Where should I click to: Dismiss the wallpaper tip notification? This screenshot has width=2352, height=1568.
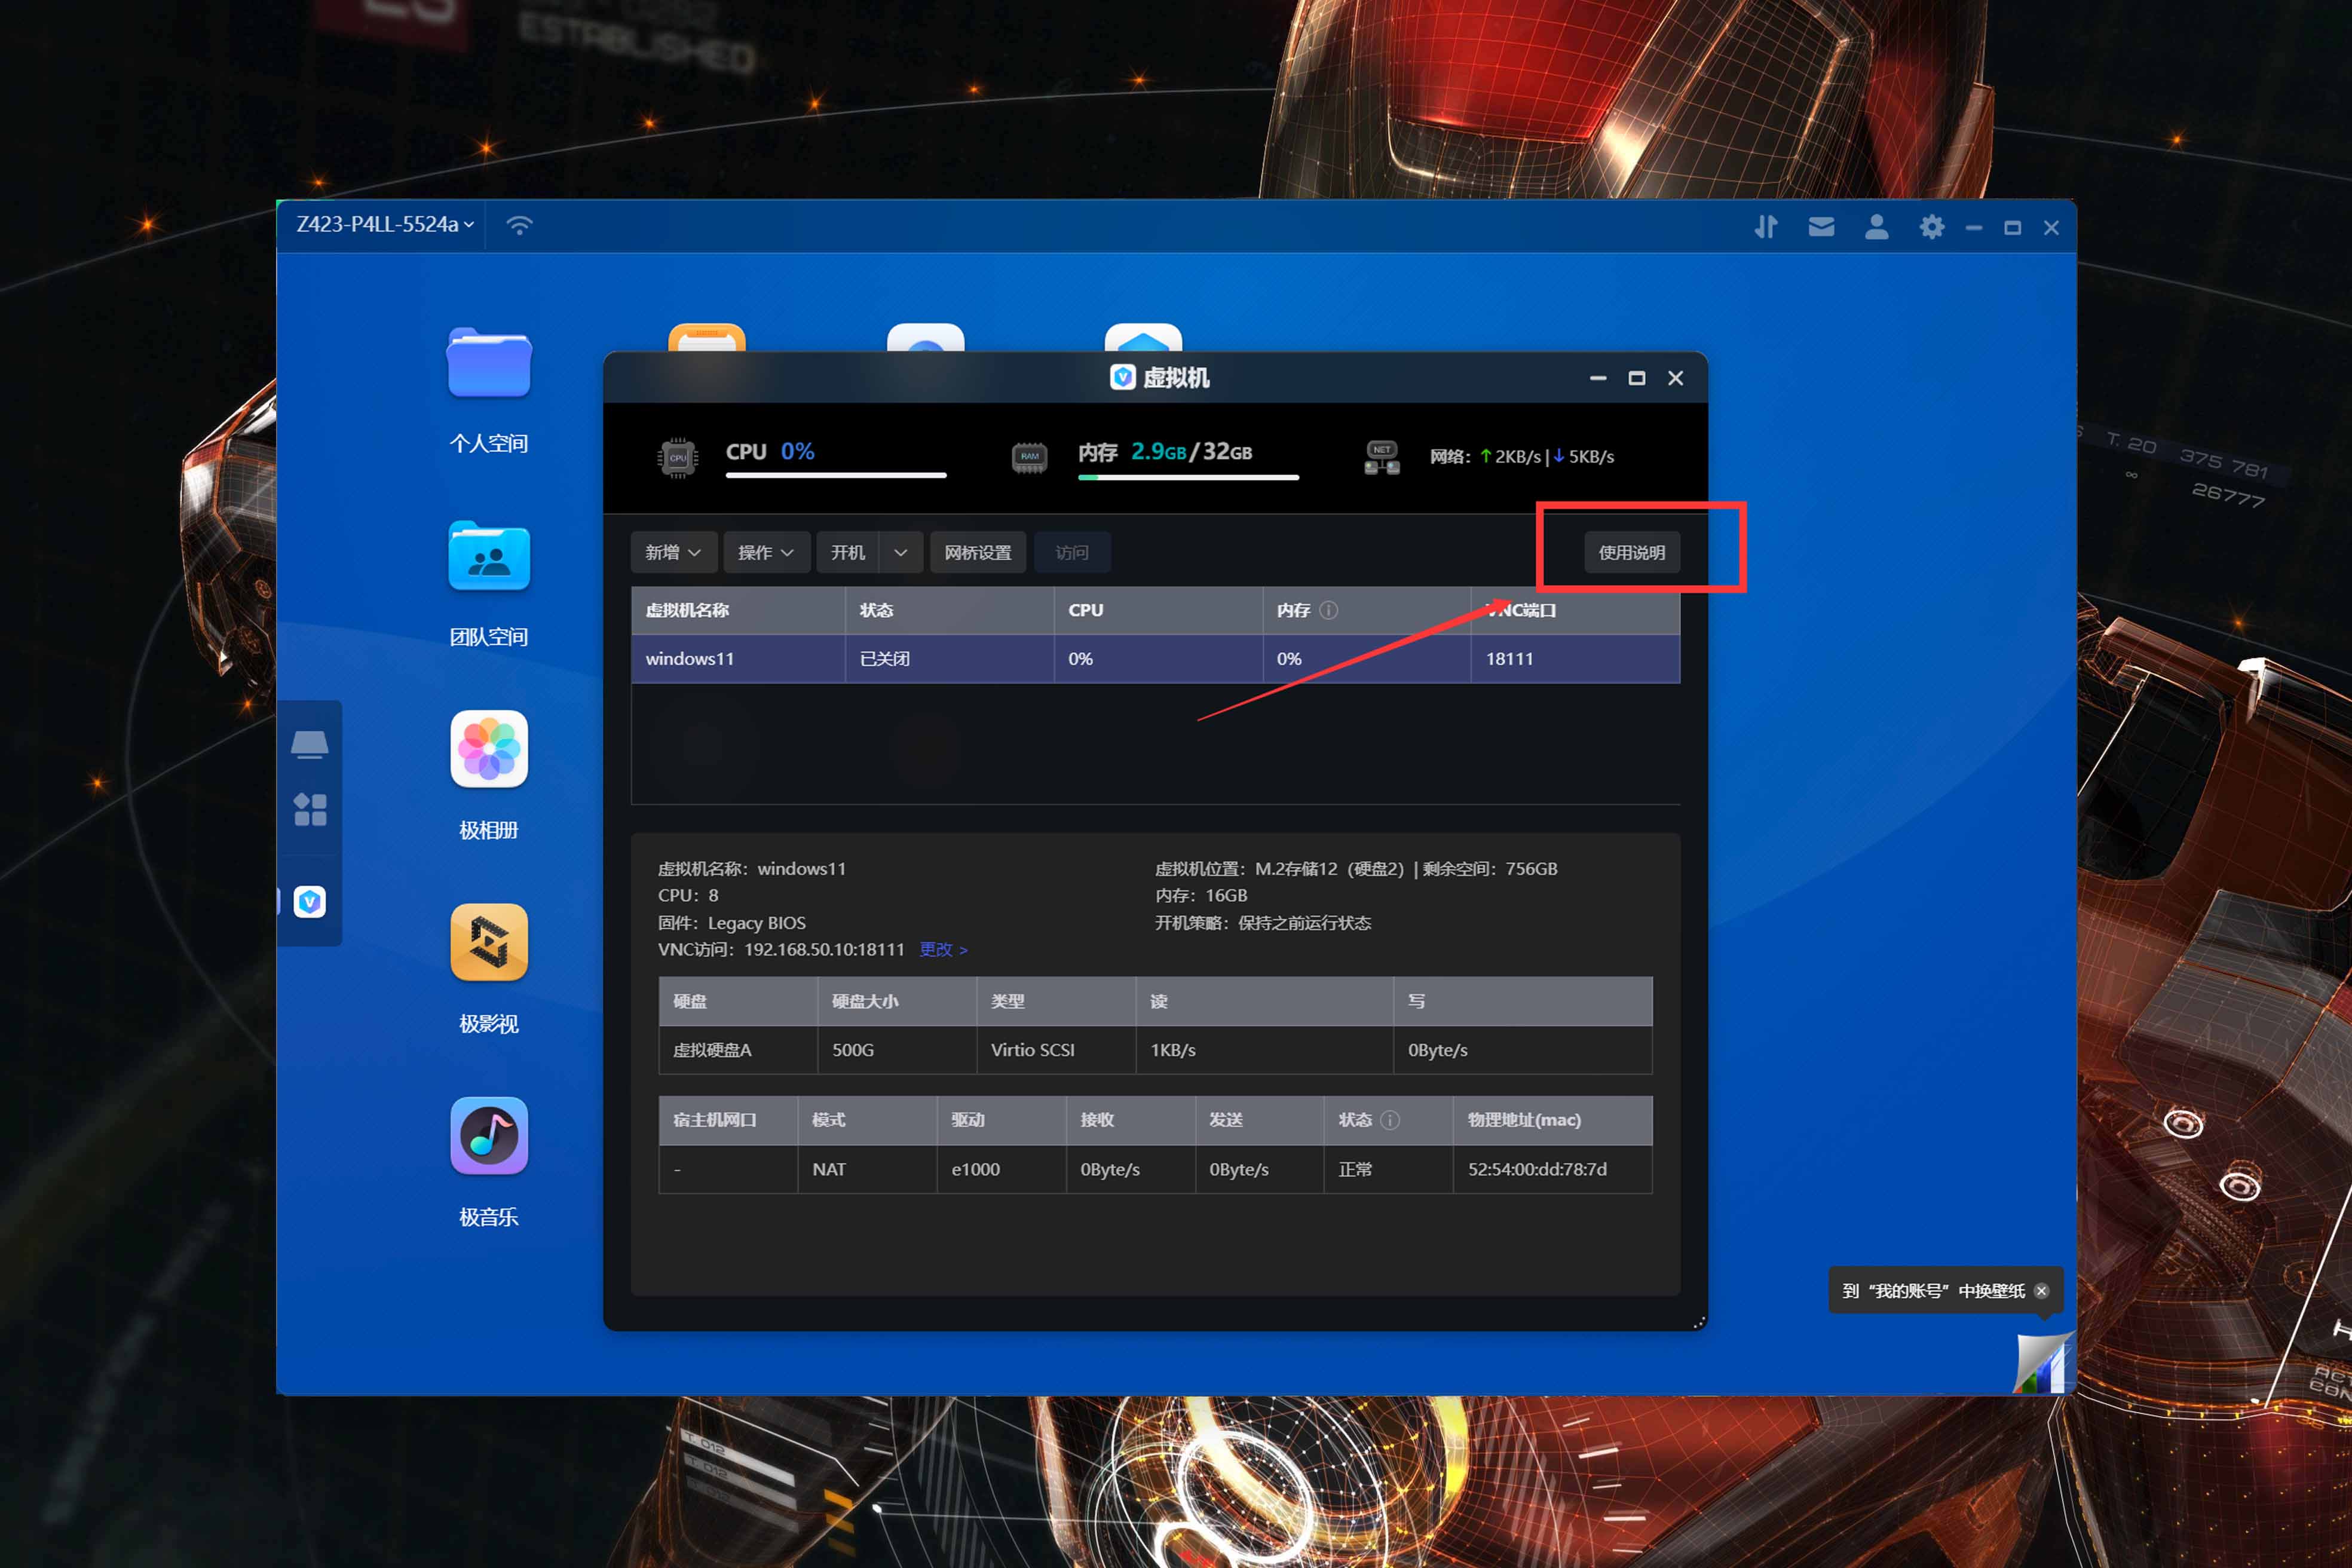coord(2042,1291)
